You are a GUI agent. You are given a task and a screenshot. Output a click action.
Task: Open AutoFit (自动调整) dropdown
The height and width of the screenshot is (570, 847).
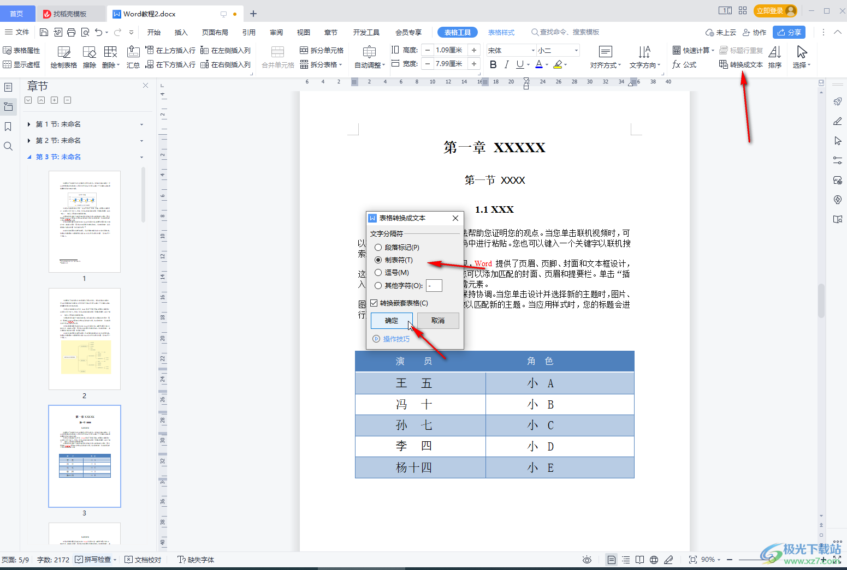click(370, 57)
